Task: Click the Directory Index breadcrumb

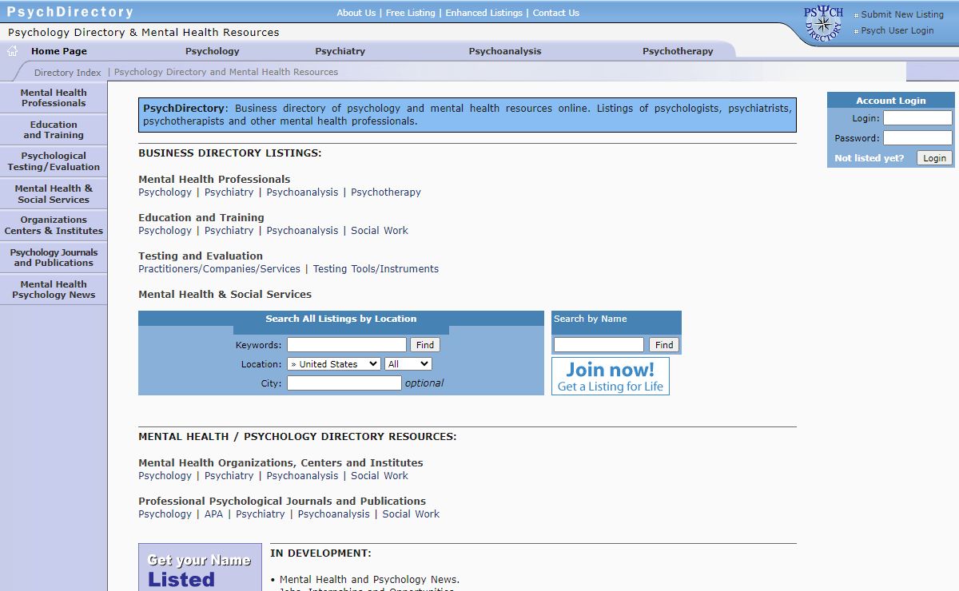Action: point(68,73)
